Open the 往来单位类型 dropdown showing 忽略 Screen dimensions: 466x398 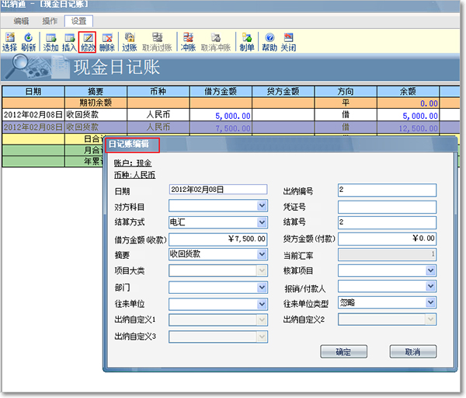430,303
